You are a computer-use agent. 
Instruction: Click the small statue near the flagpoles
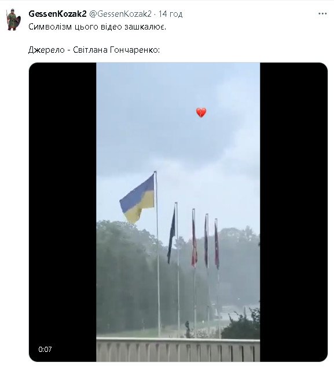[x=187, y=328]
